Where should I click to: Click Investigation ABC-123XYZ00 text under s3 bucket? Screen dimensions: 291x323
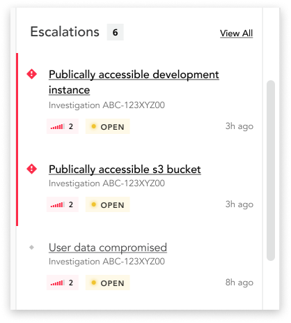[x=107, y=183]
